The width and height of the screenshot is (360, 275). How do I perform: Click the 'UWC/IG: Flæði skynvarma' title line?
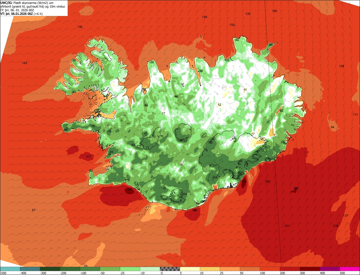pyautogui.click(x=27, y=3)
